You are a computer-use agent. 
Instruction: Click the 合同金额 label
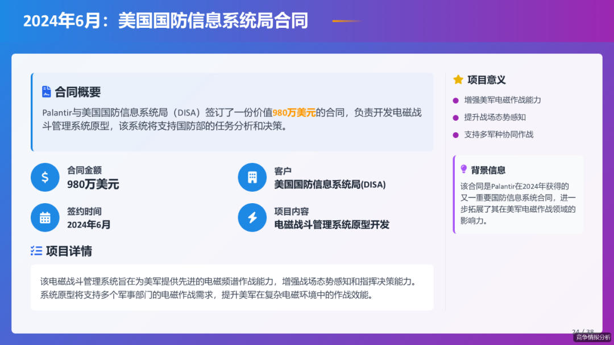(84, 170)
